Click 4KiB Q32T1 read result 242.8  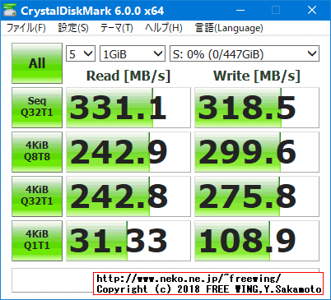128,196
